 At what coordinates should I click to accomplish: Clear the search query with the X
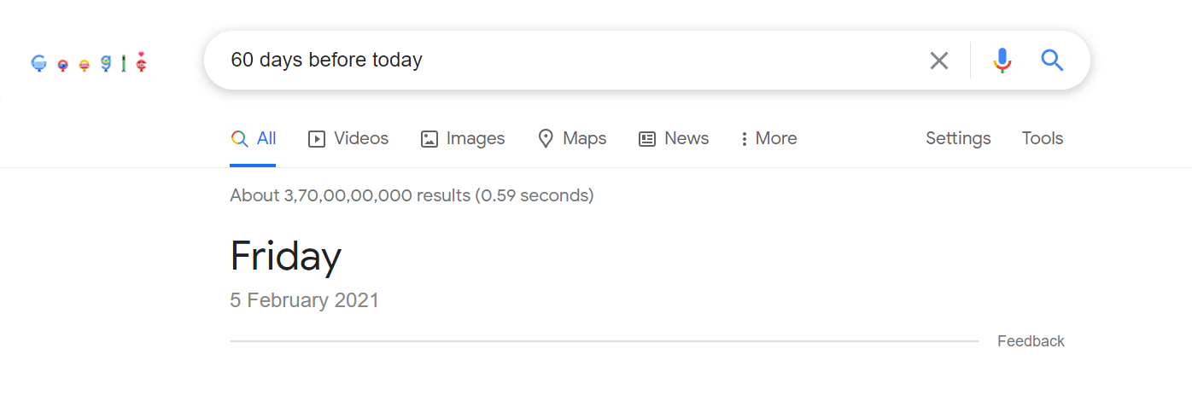tap(938, 61)
